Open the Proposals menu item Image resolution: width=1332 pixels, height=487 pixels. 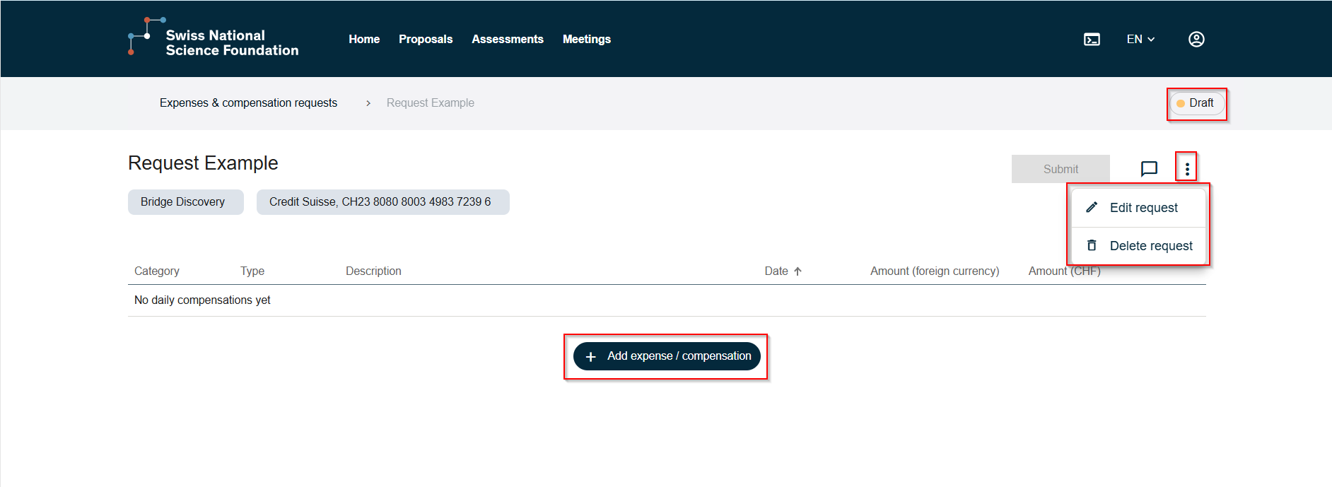click(426, 40)
